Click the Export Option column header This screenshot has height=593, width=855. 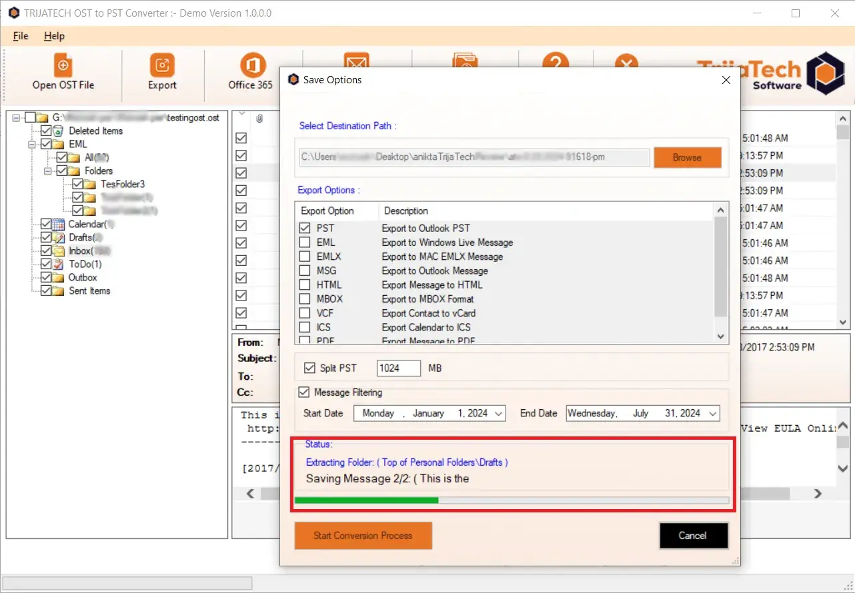click(x=337, y=211)
